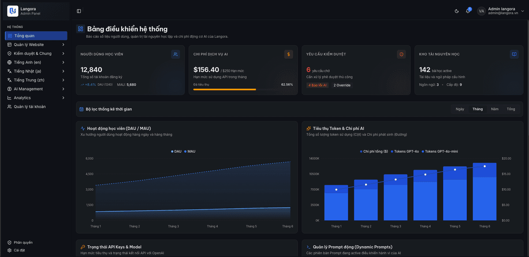Click the Quản lý tài khoản users icon
The width and height of the screenshot is (529, 257).
coord(10,106)
